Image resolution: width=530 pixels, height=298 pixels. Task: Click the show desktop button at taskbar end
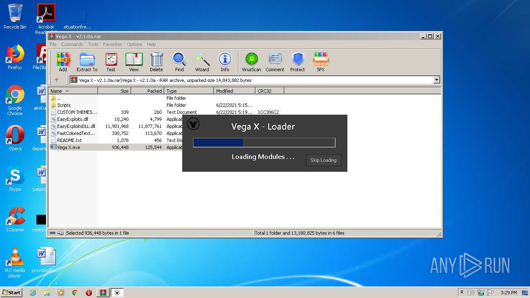(x=525, y=293)
